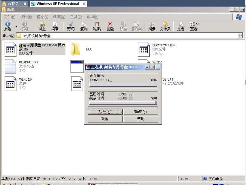Select the WIN51 file name

pyautogui.click(x=157, y=62)
